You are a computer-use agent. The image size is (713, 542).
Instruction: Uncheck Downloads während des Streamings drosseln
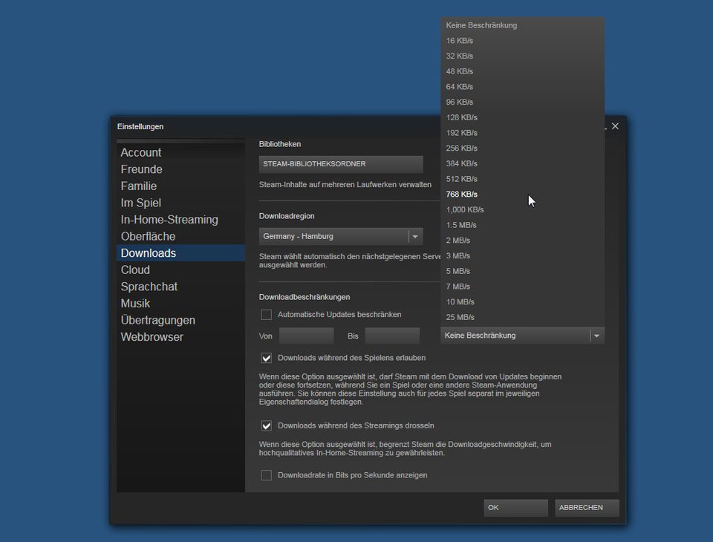click(267, 426)
